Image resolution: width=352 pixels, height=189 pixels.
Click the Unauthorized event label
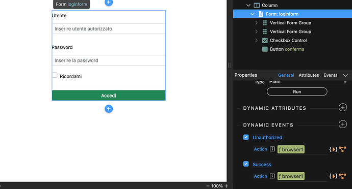267,137
